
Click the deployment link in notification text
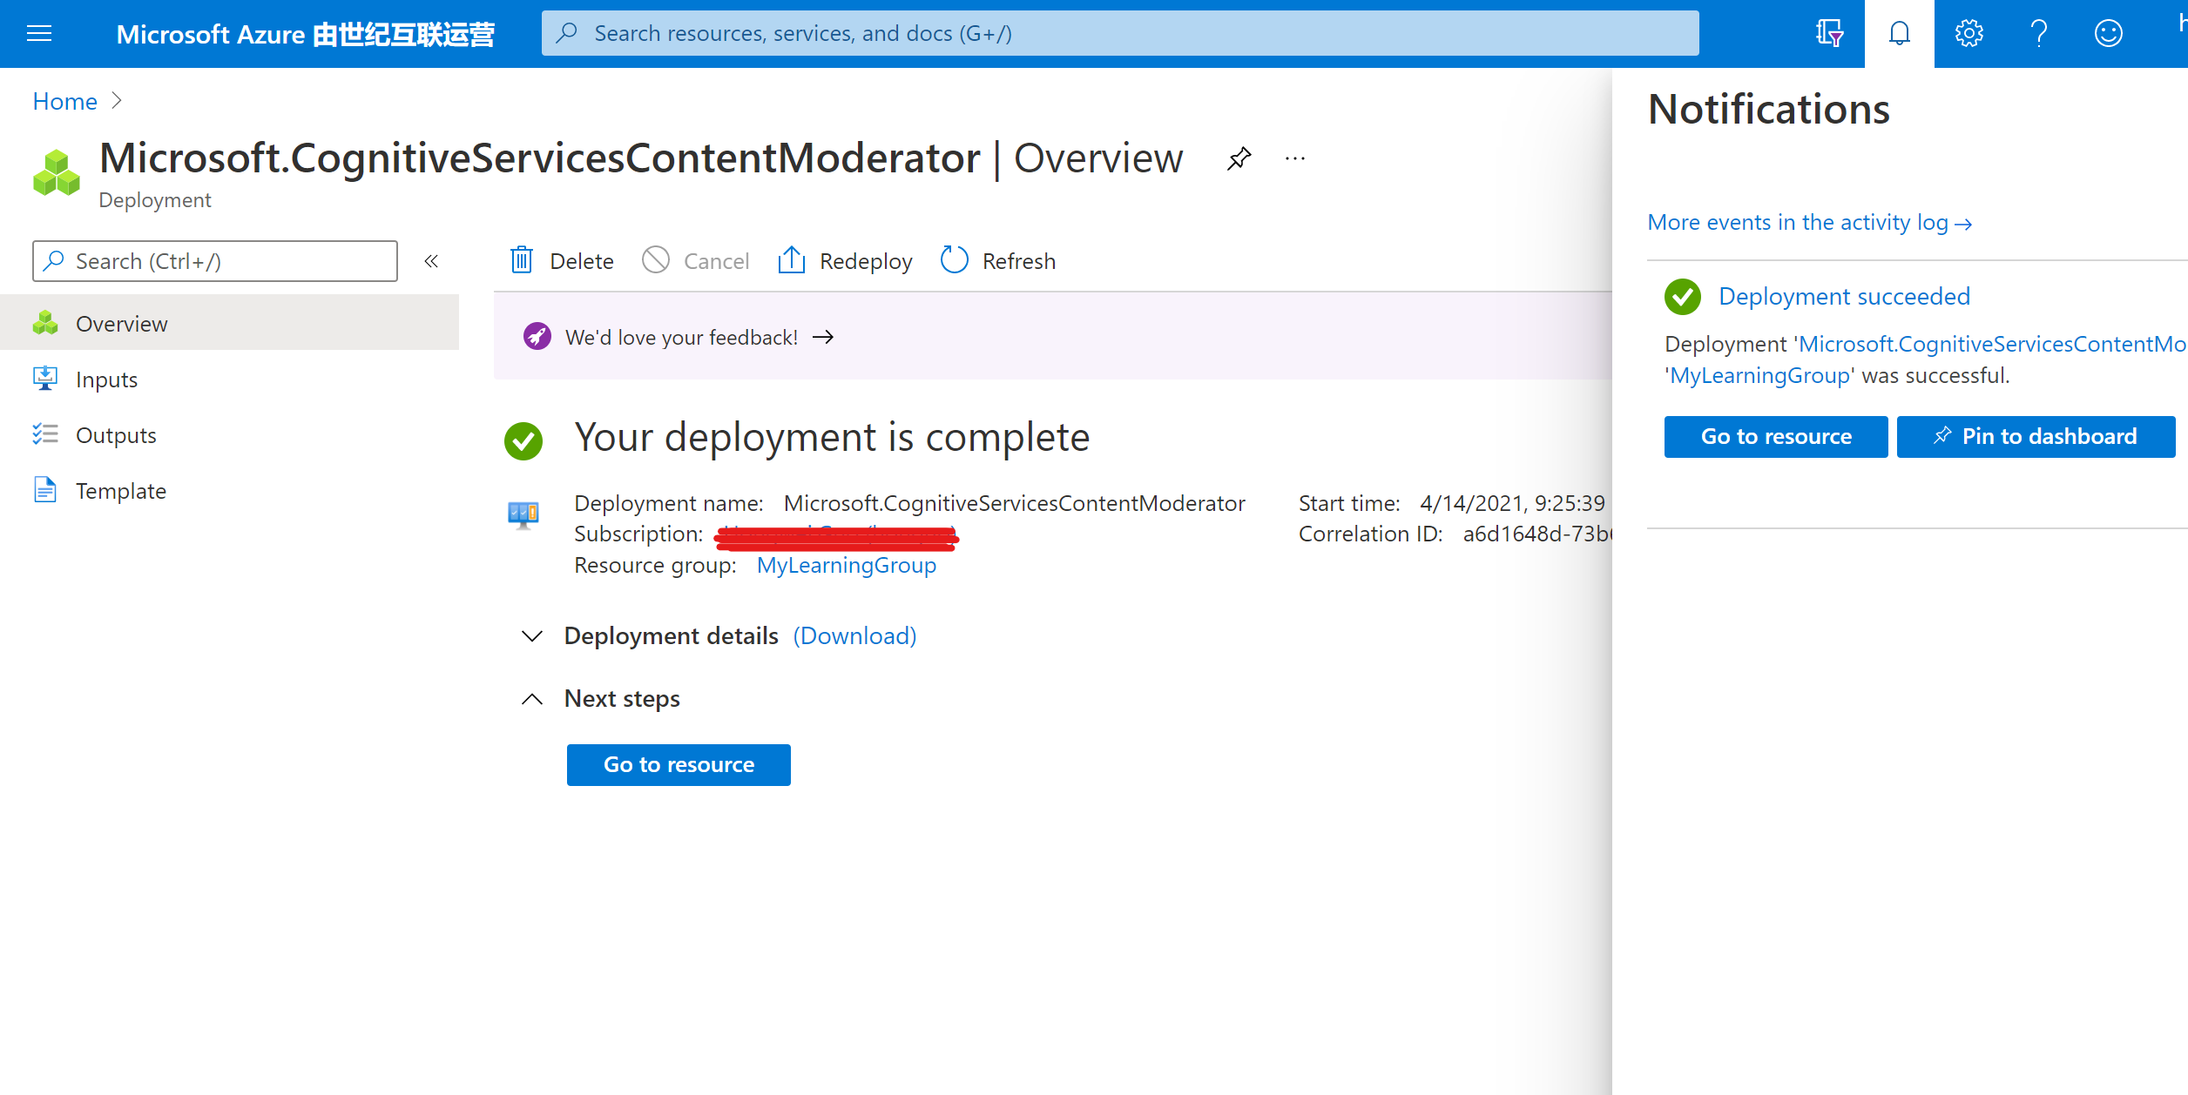pos(1992,344)
